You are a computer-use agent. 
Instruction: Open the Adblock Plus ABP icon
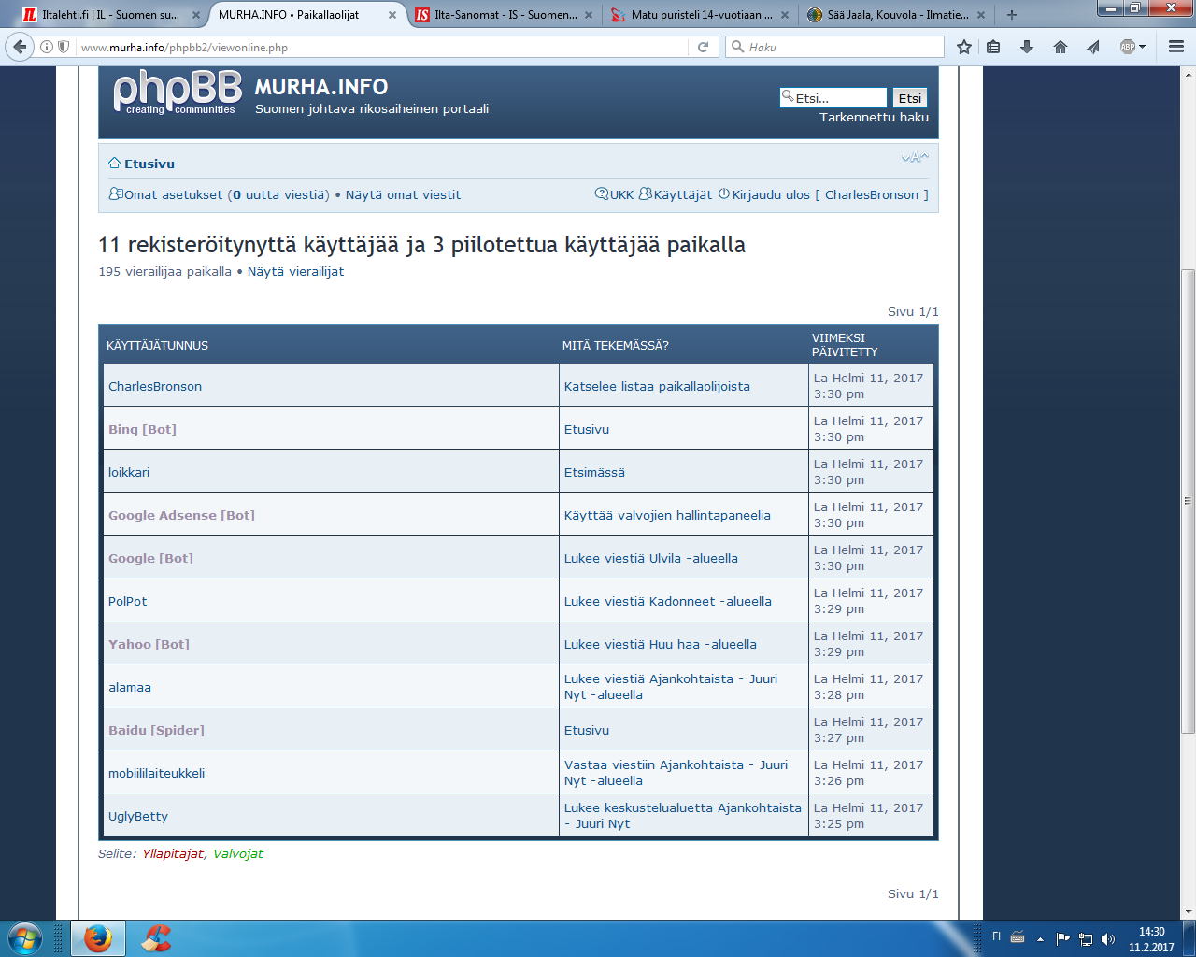point(1127,47)
